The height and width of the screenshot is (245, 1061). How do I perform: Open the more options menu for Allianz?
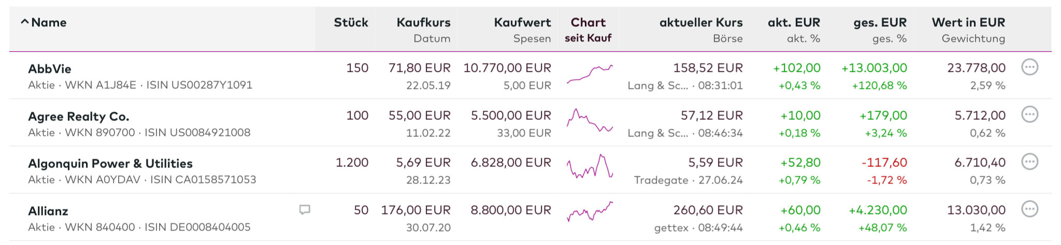[1029, 209]
